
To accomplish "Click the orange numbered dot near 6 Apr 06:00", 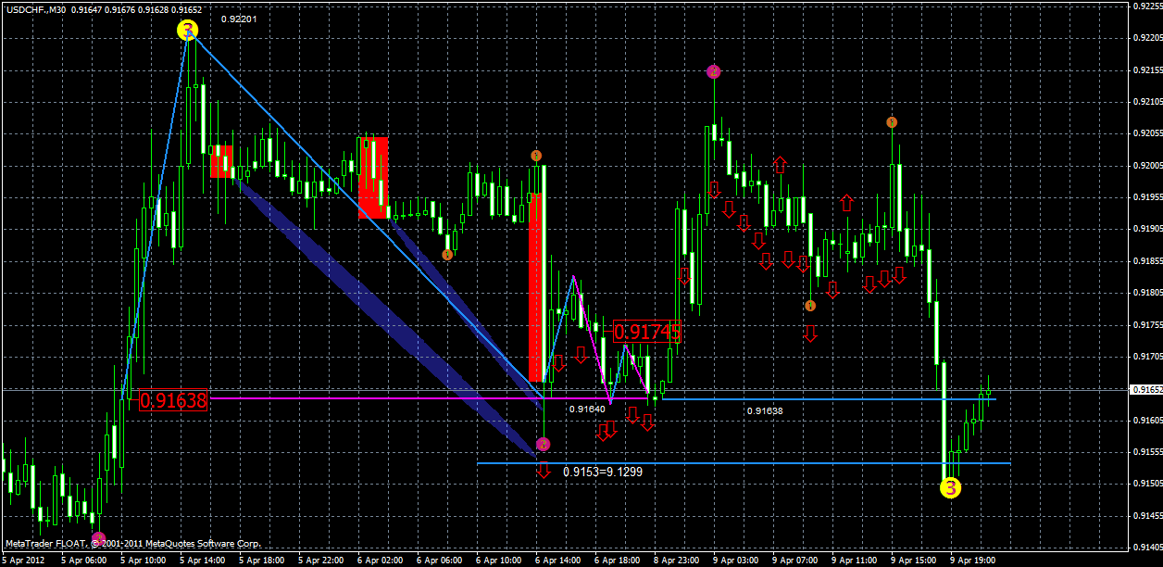I will point(446,255).
